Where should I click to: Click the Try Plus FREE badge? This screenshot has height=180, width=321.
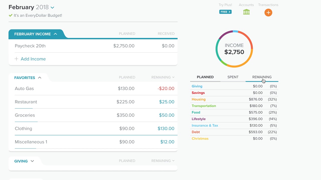click(x=225, y=12)
